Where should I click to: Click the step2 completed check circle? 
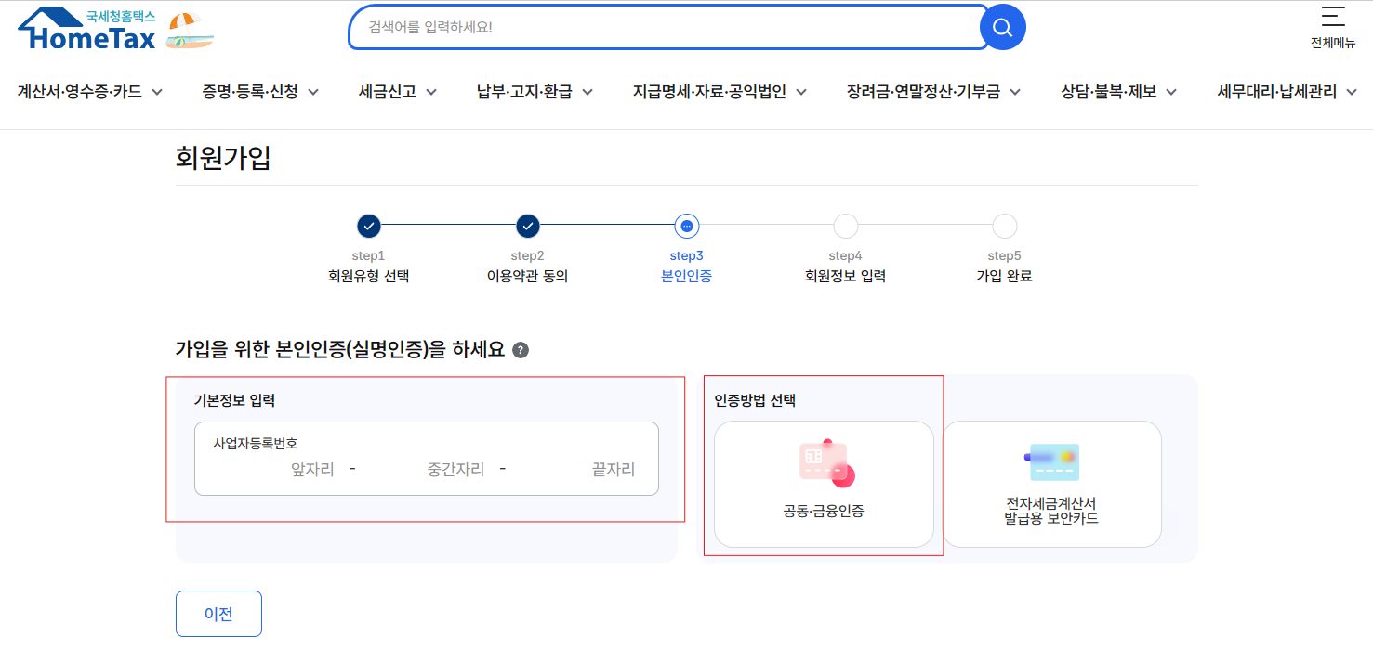(528, 226)
